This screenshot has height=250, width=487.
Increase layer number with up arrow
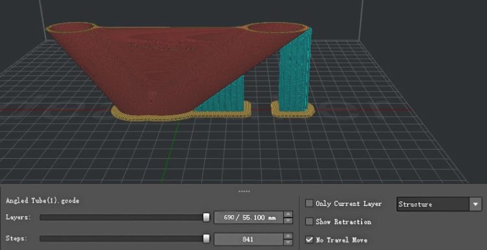(x=288, y=214)
